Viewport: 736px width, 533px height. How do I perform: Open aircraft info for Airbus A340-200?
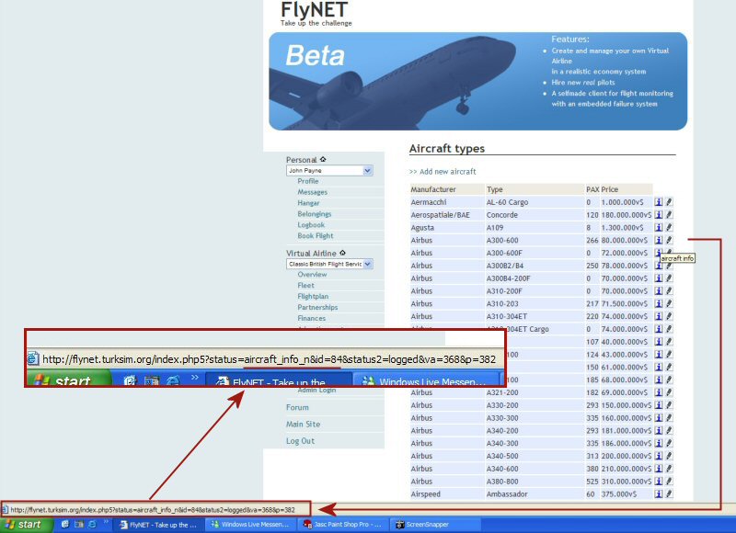[659, 430]
